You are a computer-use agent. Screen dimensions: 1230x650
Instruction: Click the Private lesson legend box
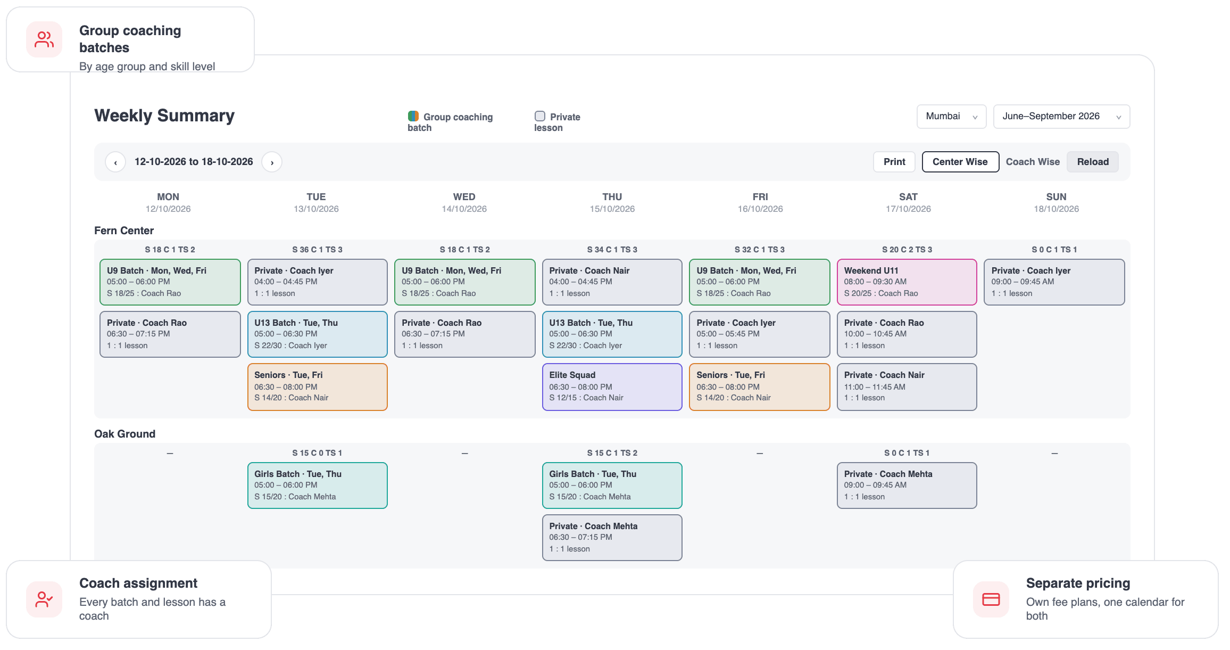(540, 116)
